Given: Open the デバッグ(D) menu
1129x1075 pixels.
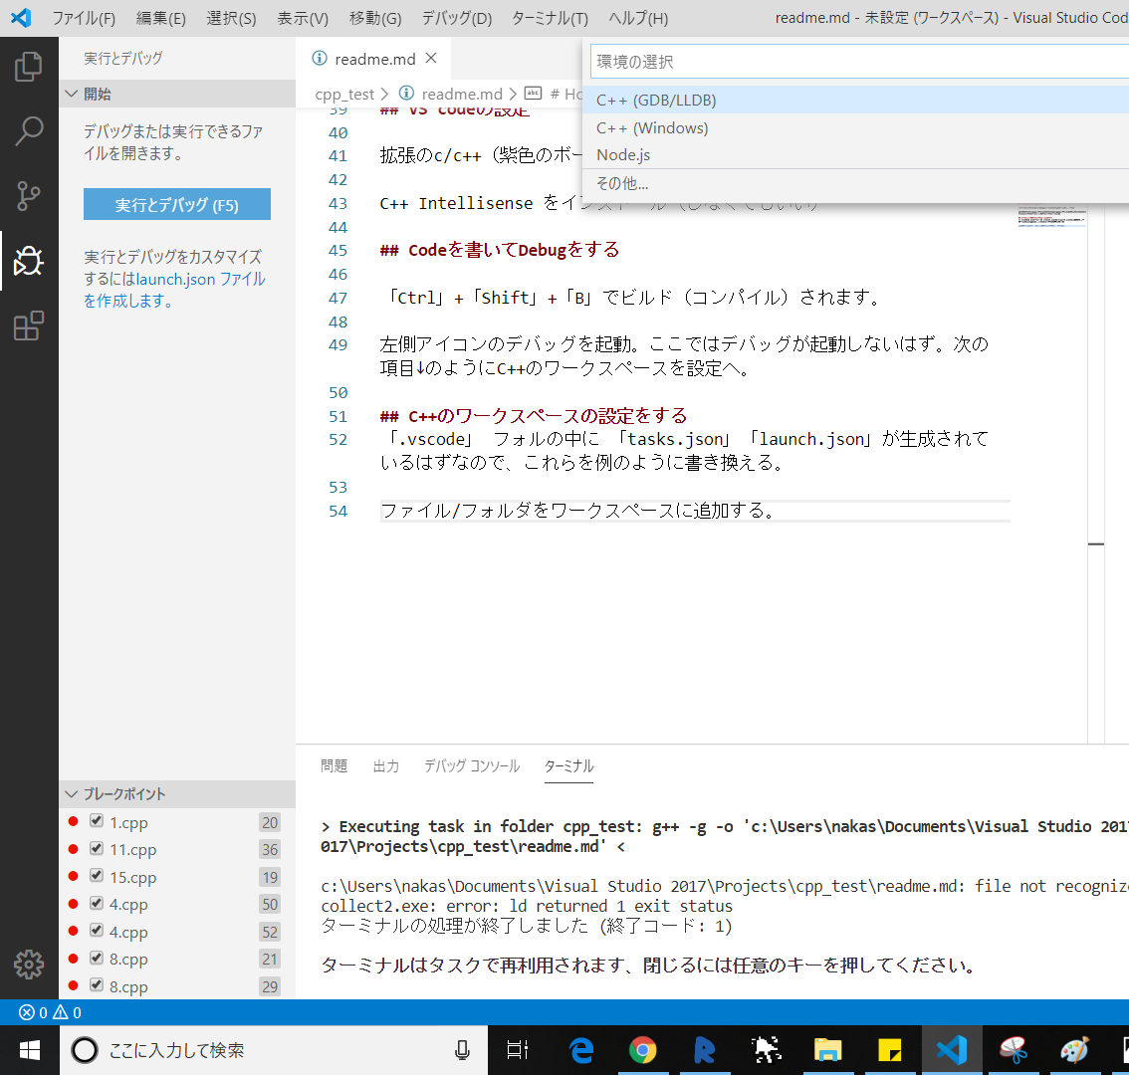Looking at the screenshot, I should (457, 18).
